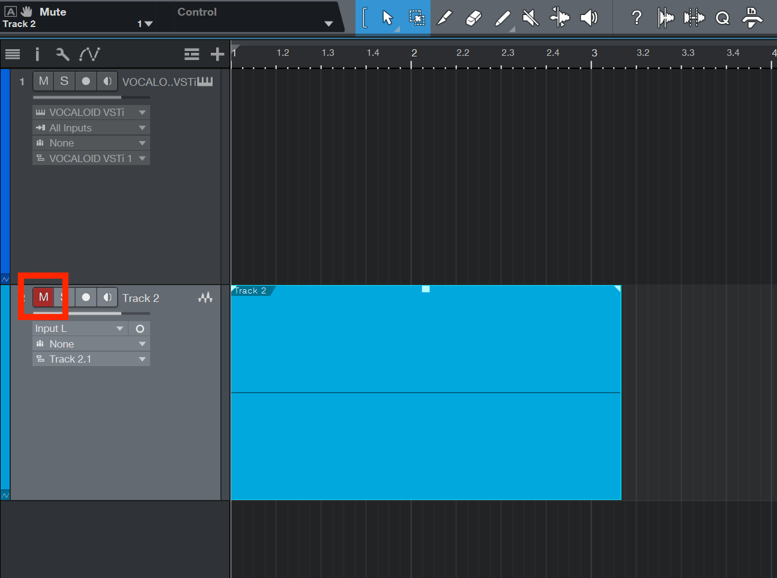Open the VOCALOID VSTi 1 output dropdown
This screenshot has height=578, width=777.
point(91,158)
